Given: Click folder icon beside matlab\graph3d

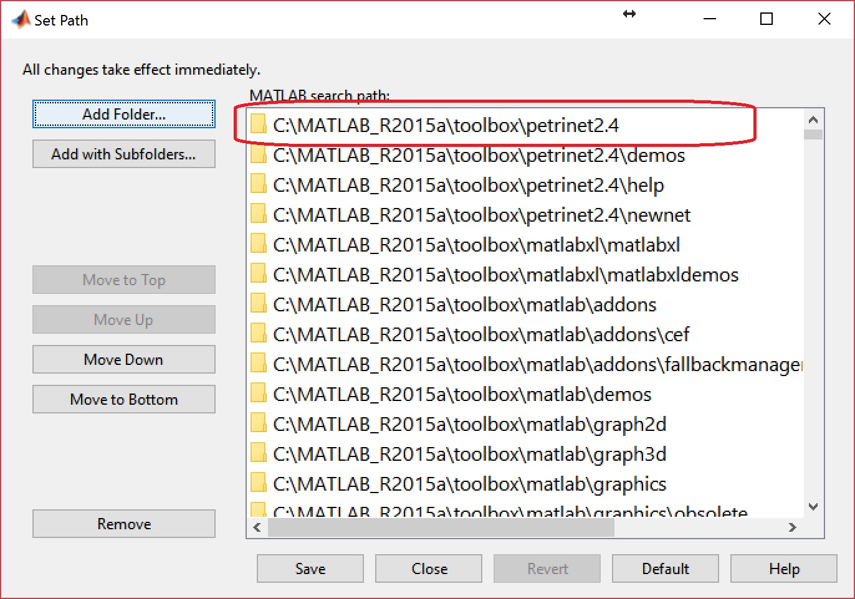Looking at the screenshot, I should click(x=258, y=452).
